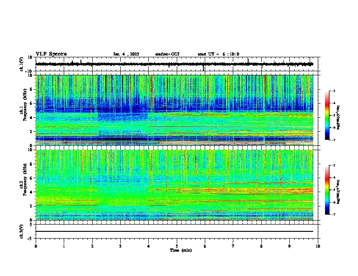The height and width of the screenshot is (276, 358).
Task: Click the "-7" tick on the ch.2 colorbar
Action: 333,214
